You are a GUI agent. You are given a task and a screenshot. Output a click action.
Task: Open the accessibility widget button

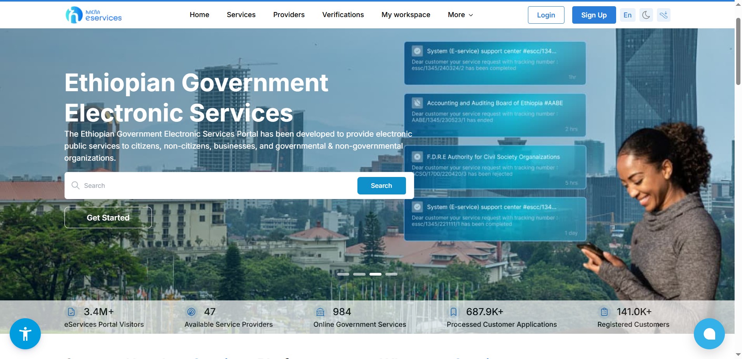(25, 334)
